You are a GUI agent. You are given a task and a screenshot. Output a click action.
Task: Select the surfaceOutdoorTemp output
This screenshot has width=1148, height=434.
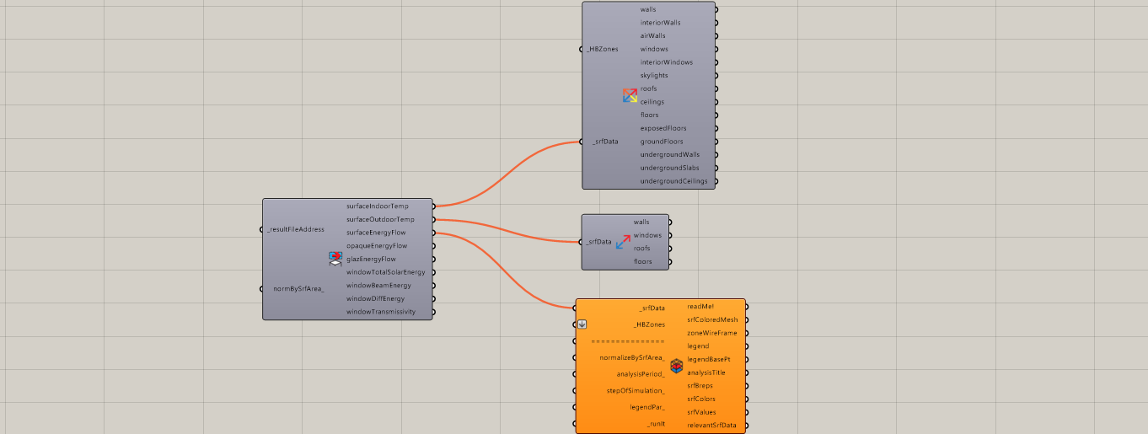pos(380,219)
